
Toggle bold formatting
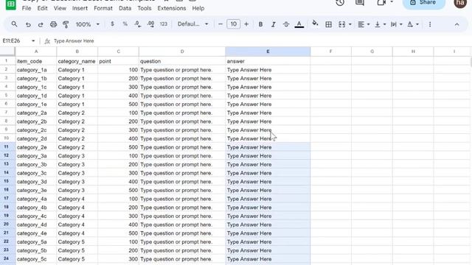260,24
